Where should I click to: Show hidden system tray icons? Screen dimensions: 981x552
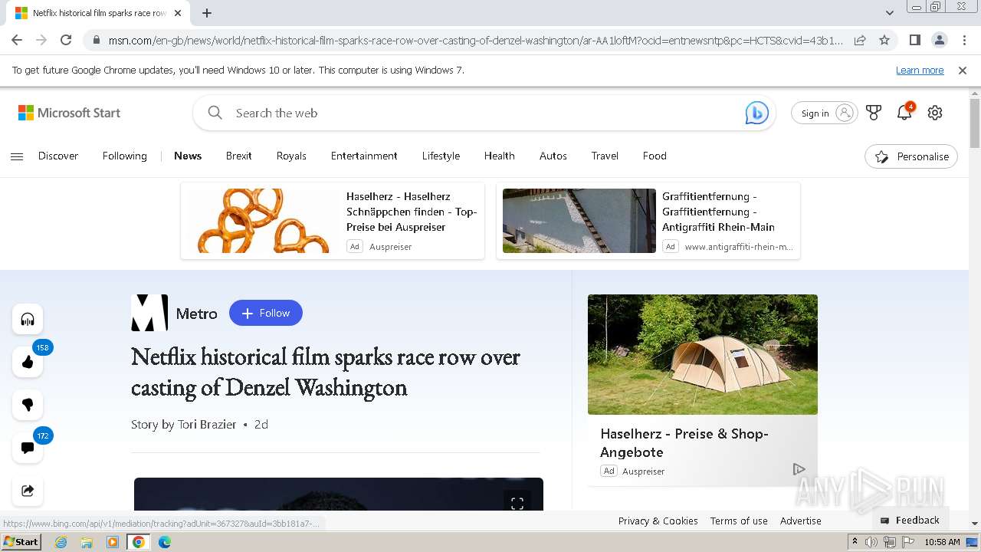click(855, 542)
